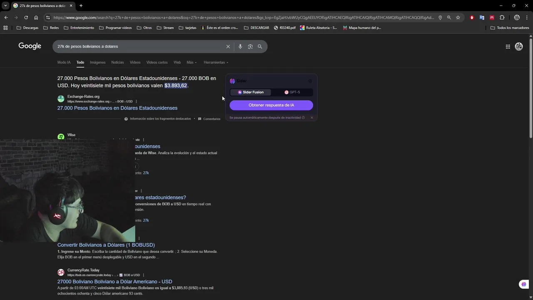Open Exchange-Rates.org result options three dots

tap(136, 102)
